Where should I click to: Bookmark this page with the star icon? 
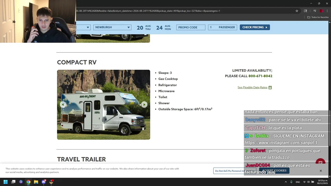pos(297,11)
